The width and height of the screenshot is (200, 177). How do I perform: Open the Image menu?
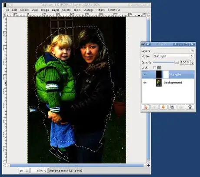click(45, 10)
